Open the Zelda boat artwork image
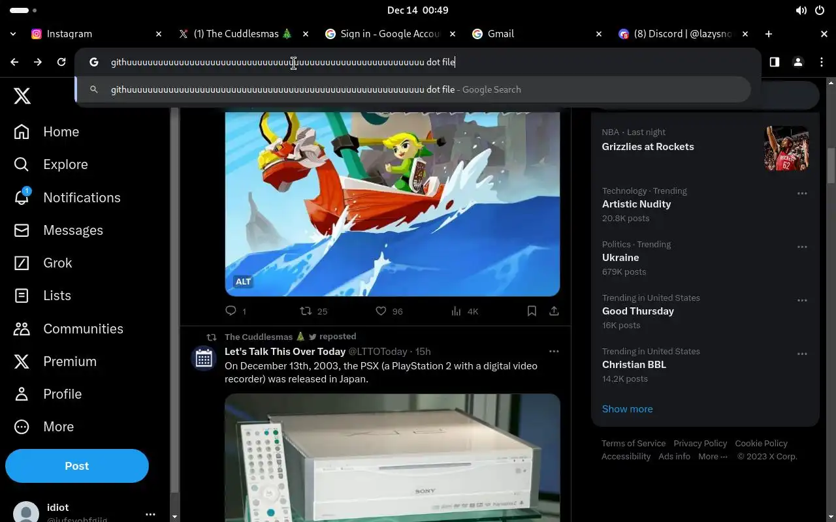The image size is (836, 522). [392, 204]
